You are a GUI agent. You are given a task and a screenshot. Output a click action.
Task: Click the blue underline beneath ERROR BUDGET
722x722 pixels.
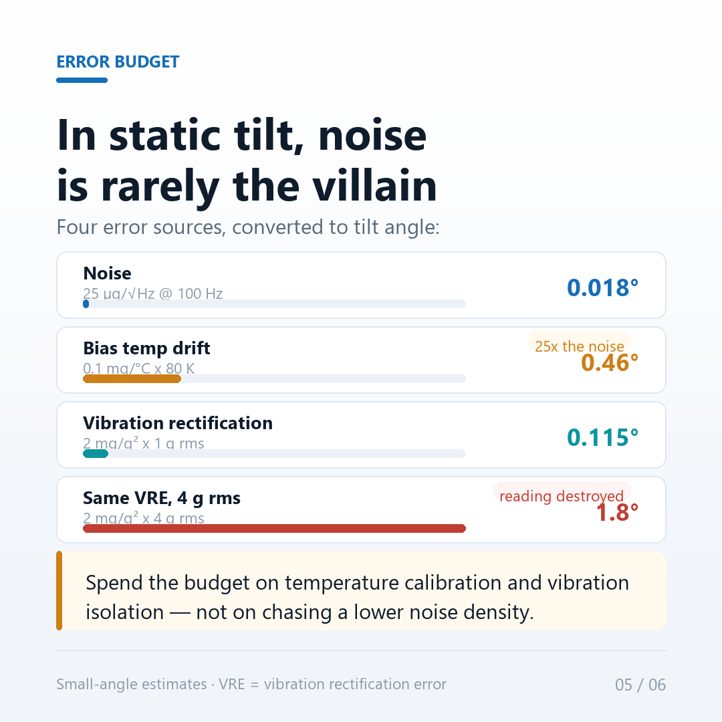pos(82,80)
